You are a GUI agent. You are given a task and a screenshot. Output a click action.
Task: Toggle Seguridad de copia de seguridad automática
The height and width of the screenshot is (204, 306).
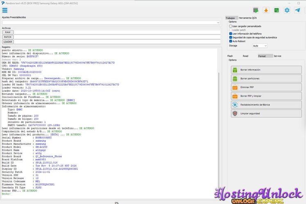point(231,37)
